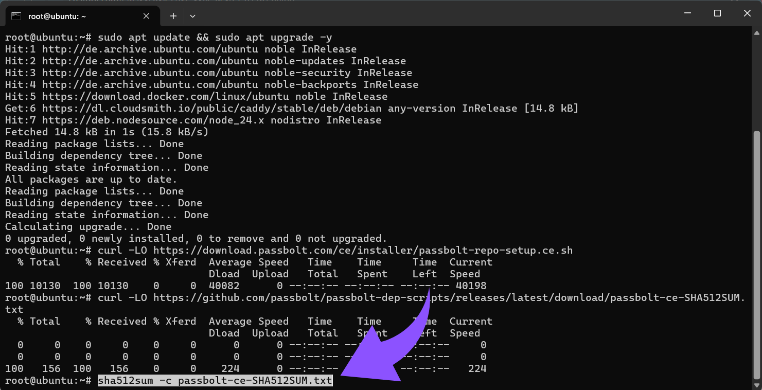
Task: Click the 'noble-security InRelease' line
Action: coord(208,73)
